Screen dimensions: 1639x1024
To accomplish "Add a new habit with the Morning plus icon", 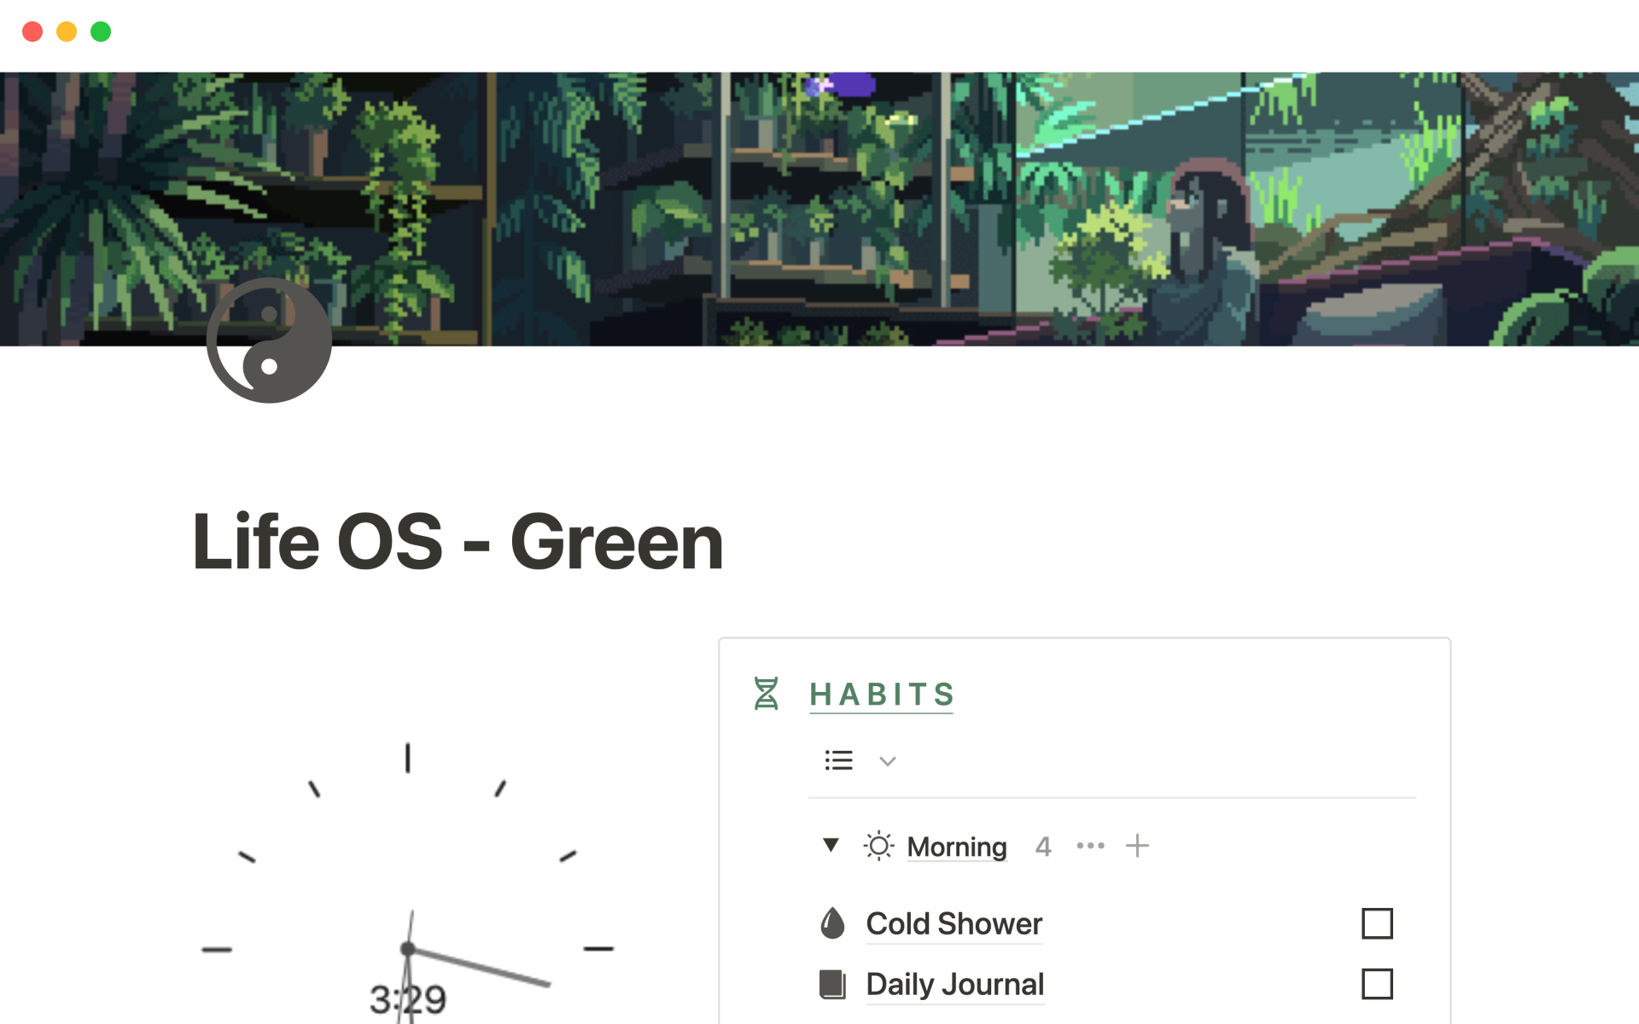I will [x=1137, y=846].
